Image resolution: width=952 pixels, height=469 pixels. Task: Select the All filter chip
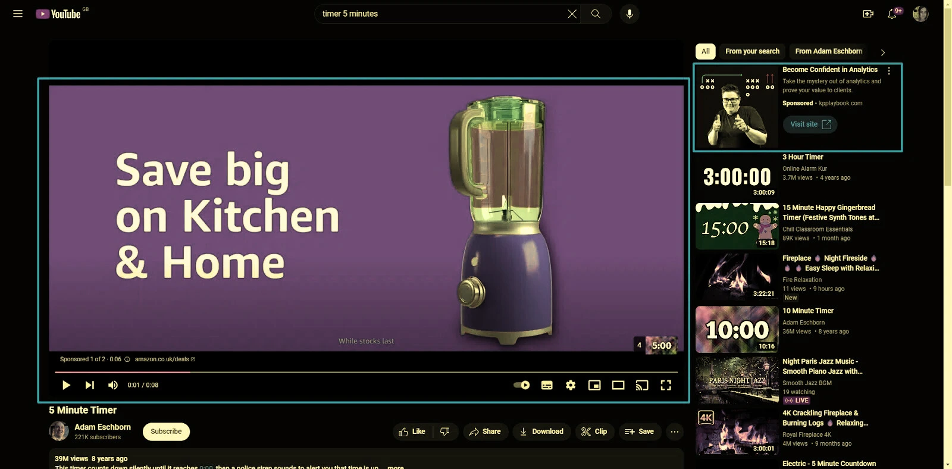pyautogui.click(x=705, y=51)
